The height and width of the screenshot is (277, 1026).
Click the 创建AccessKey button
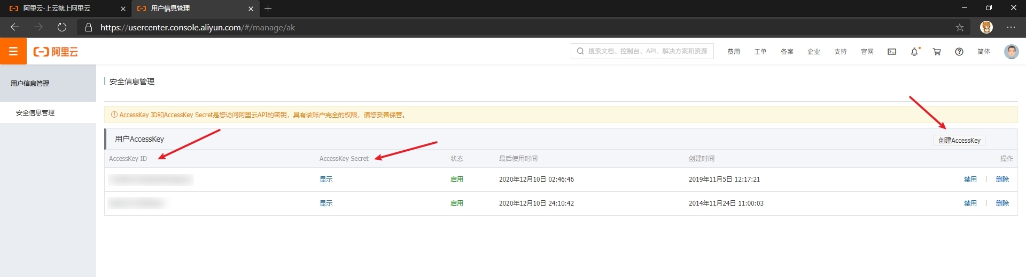[959, 140]
